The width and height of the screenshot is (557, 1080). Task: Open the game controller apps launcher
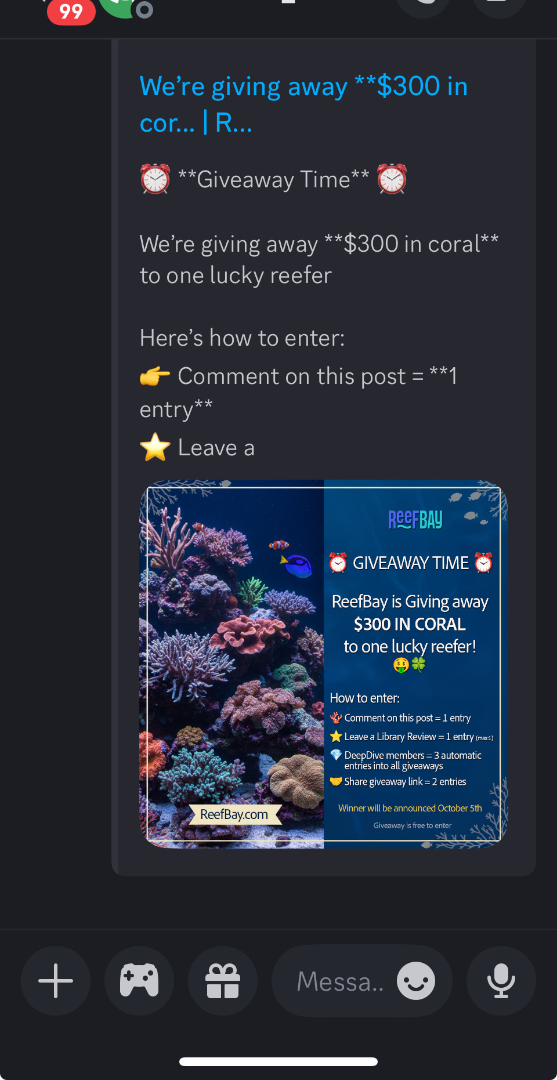[x=139, y=981]
